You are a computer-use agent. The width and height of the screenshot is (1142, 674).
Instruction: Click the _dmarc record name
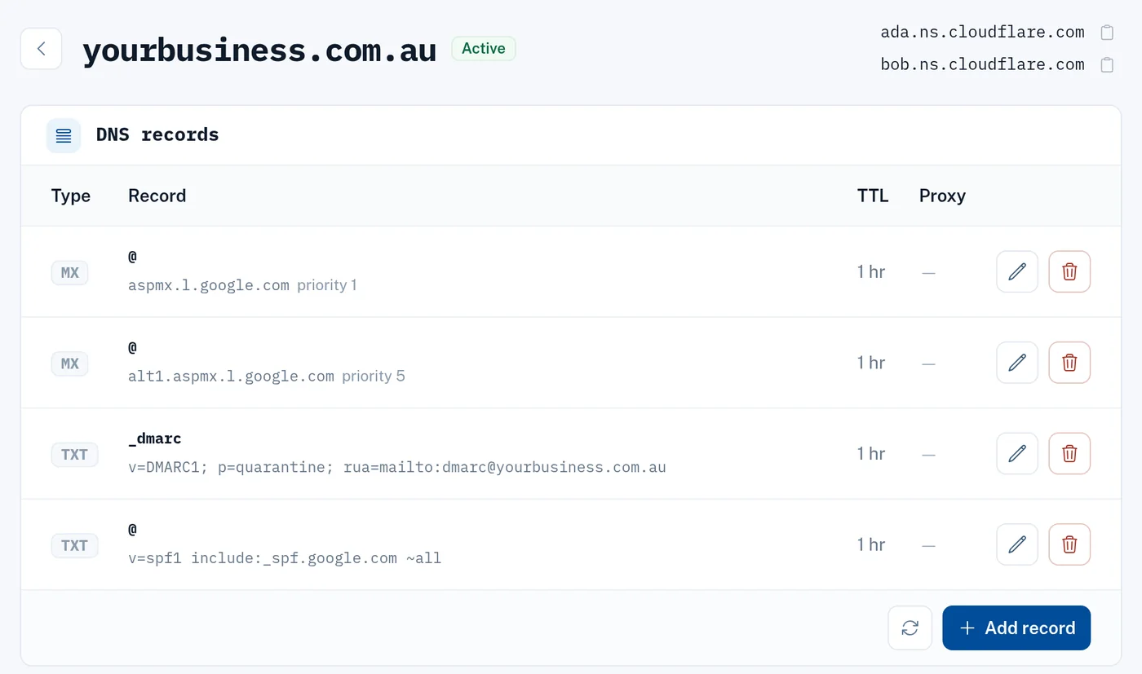(x=155, y=438)
